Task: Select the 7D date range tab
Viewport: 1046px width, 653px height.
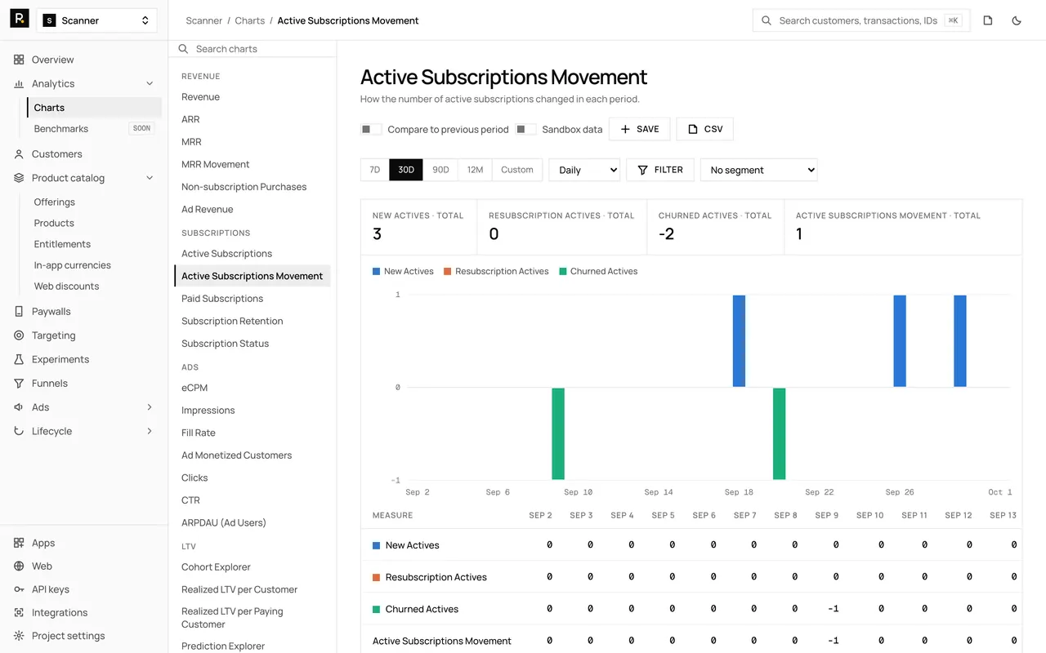Action: pyautogui.click(x=375, y=170)
